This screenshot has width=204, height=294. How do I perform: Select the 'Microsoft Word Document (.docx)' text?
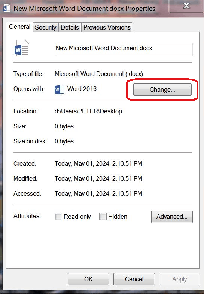(x=99, y=74)
